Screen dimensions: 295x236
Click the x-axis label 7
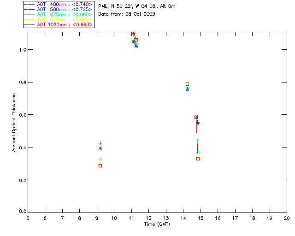[62, 218]
